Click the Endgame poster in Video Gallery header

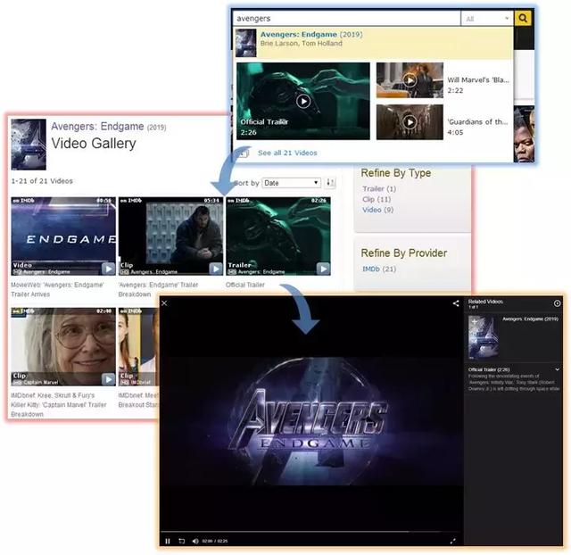(x=29, y=145)
